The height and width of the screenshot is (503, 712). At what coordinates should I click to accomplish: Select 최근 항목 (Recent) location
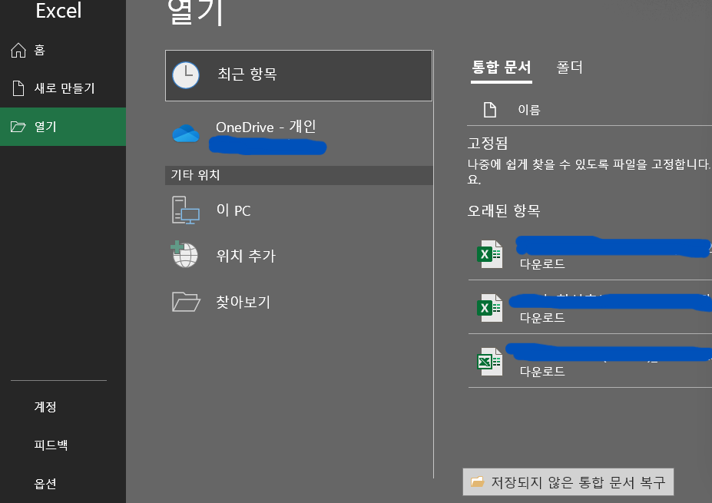pyautogui.click(x=298, y=75)
